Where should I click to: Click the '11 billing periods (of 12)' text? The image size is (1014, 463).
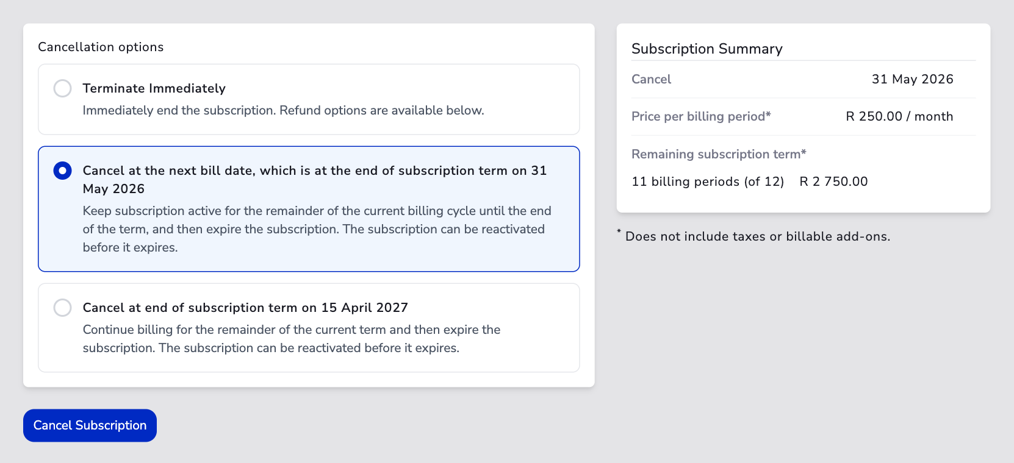point(708,182)
